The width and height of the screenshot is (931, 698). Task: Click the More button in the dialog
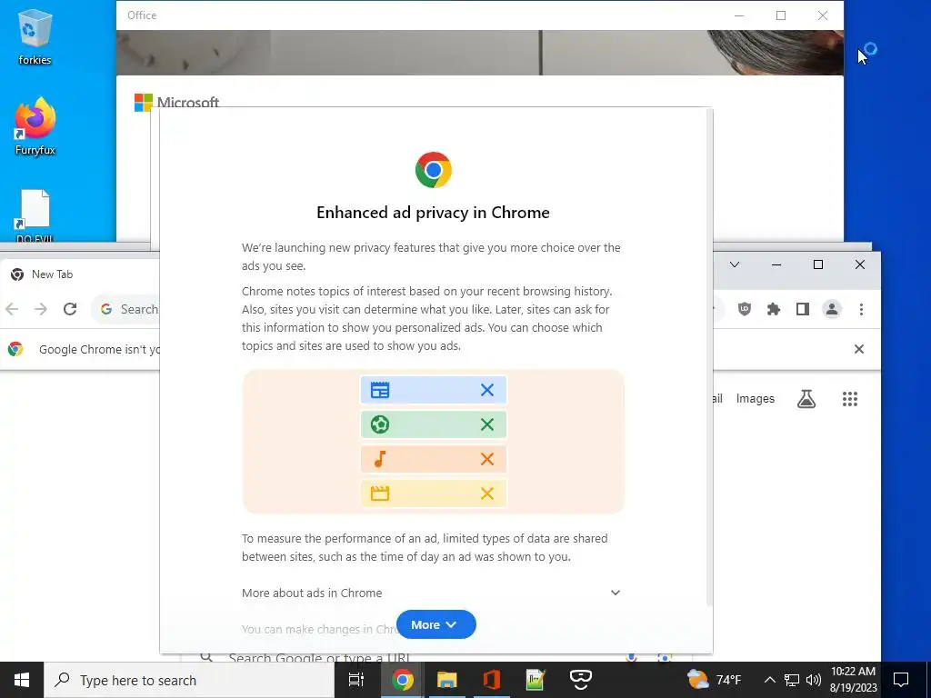435,624
